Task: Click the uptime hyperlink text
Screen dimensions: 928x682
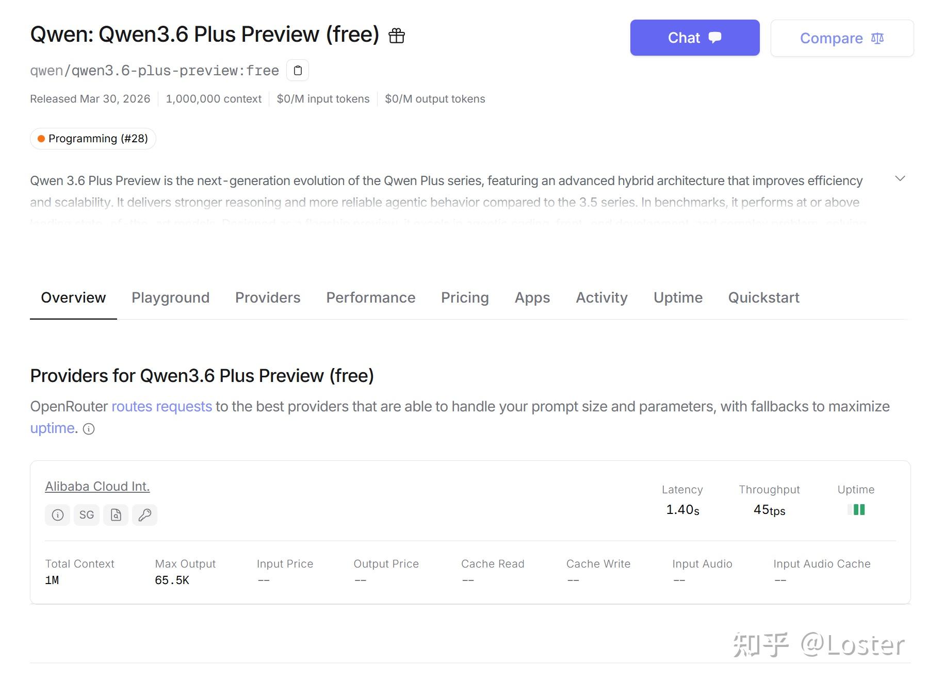Action: (53, 428)
